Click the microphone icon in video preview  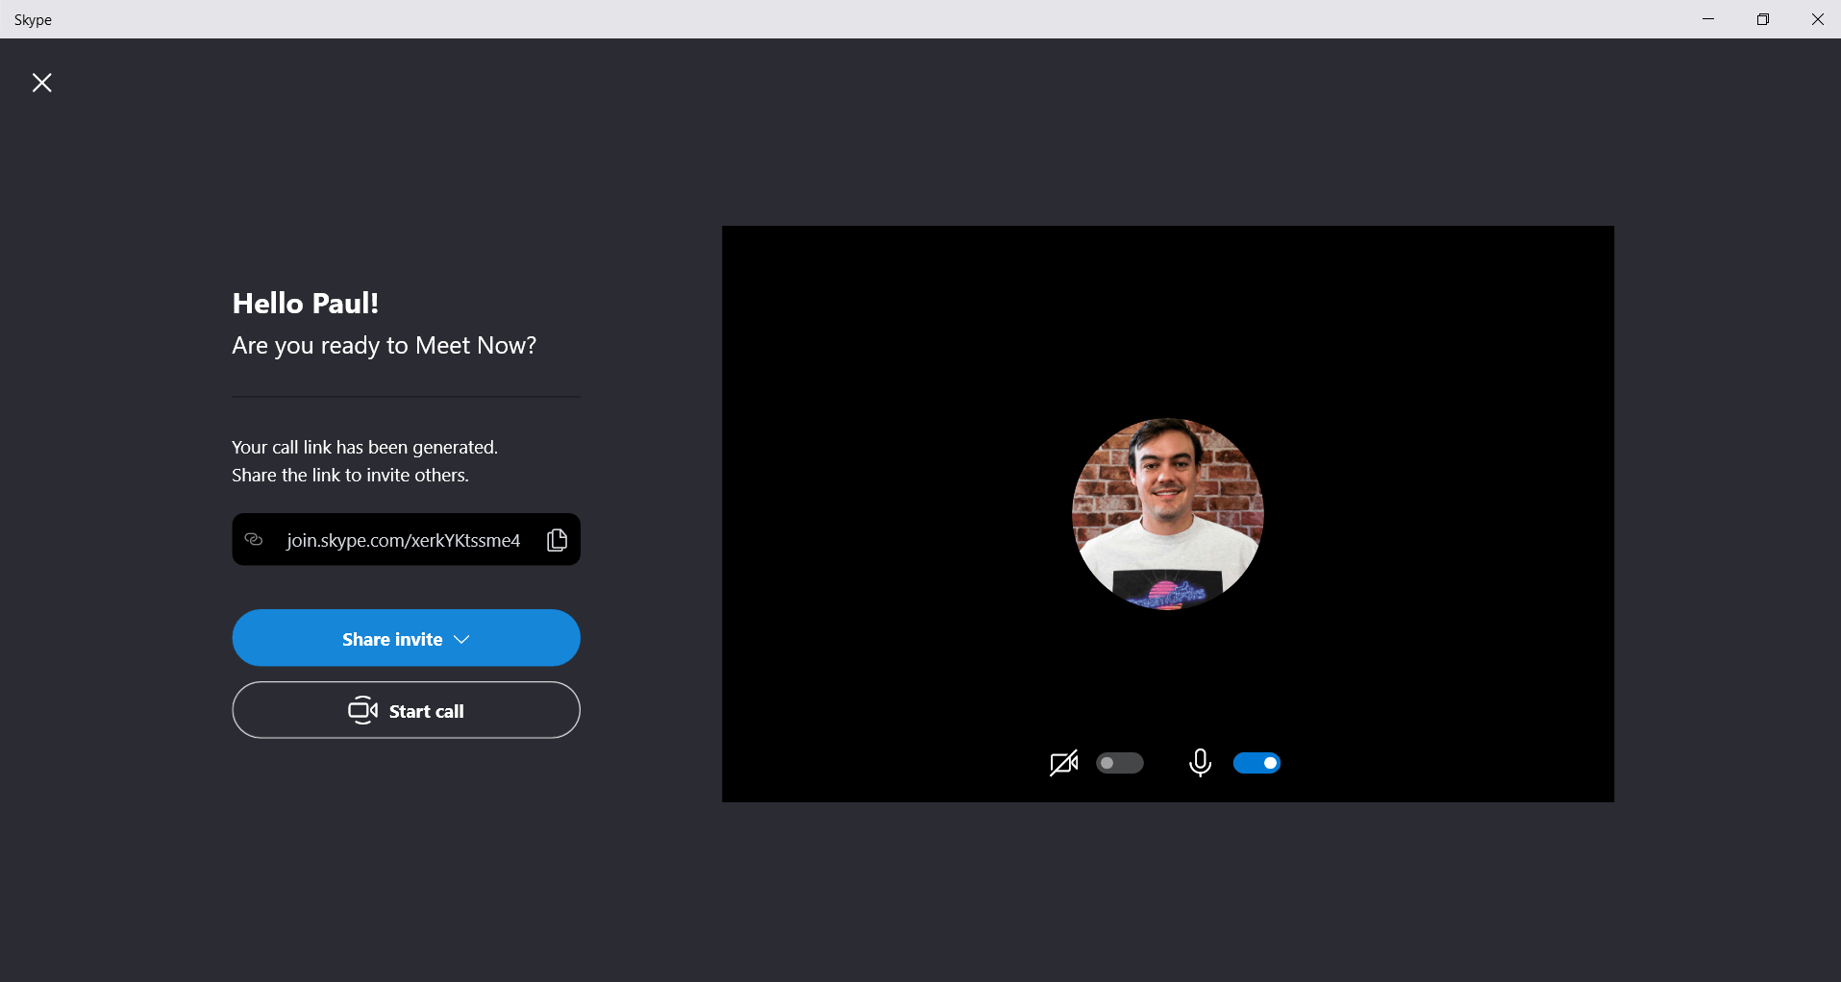(x=1199, y=763)
